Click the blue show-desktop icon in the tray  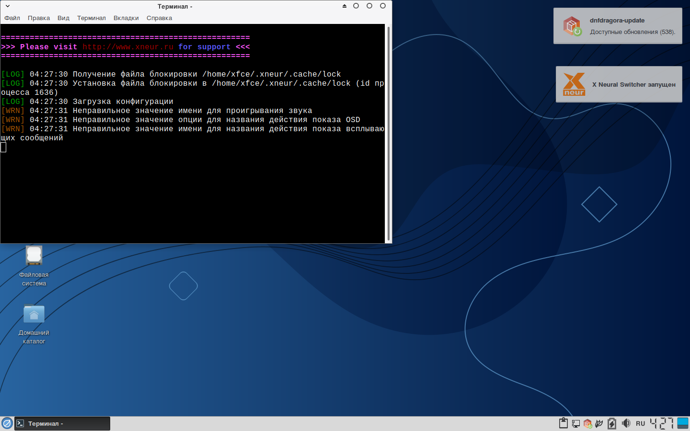coord(683,423)
